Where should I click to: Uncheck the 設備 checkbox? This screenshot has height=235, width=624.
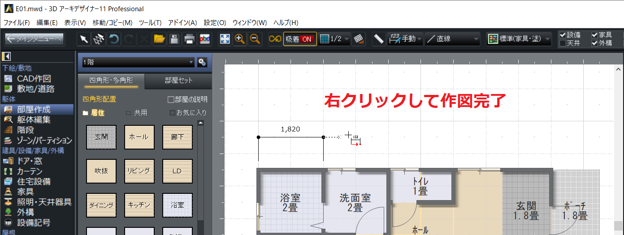[x=563, y=35]
